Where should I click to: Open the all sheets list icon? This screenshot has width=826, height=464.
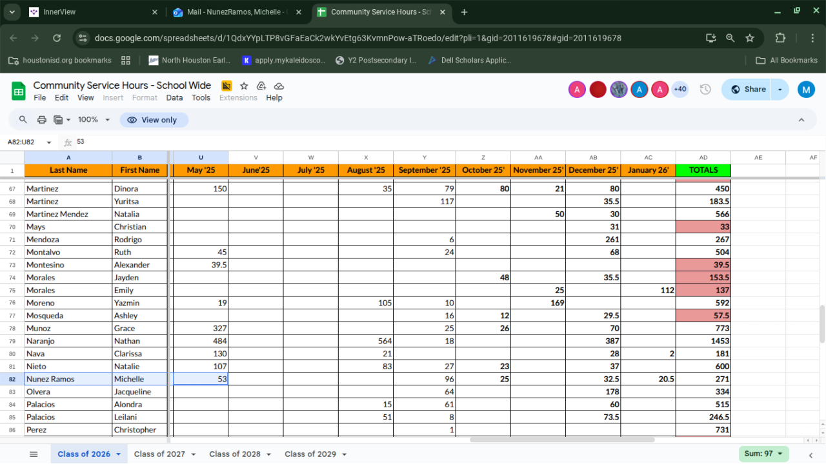pos(34,454)
